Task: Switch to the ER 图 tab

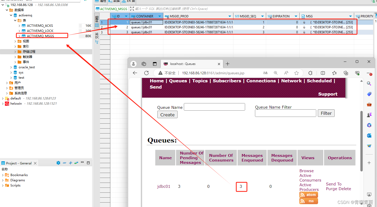Action: (x=129, y=1)
